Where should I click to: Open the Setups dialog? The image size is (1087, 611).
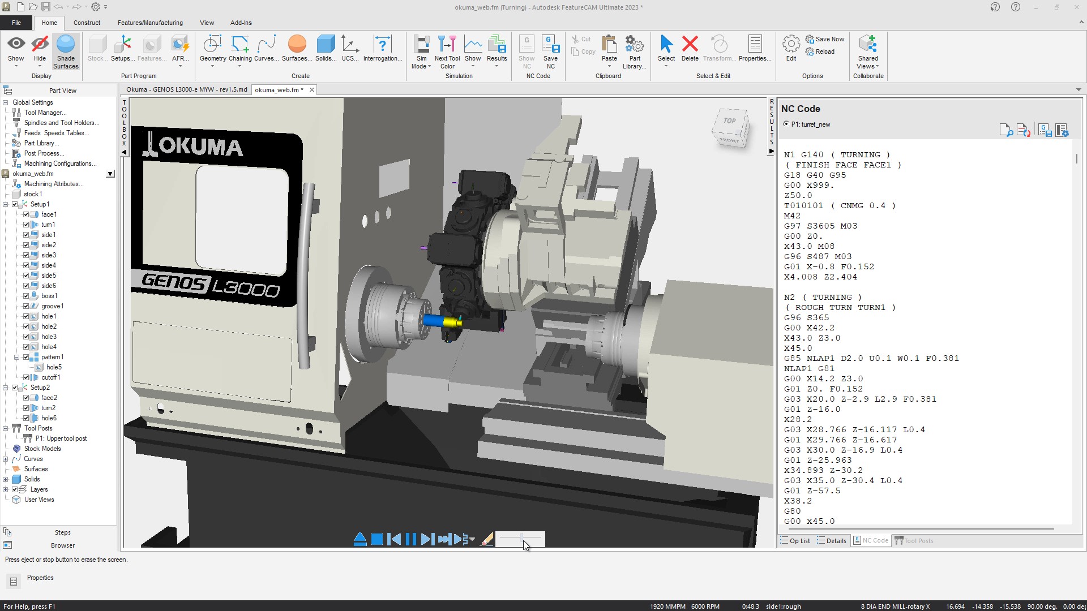(x=122, y=48)
